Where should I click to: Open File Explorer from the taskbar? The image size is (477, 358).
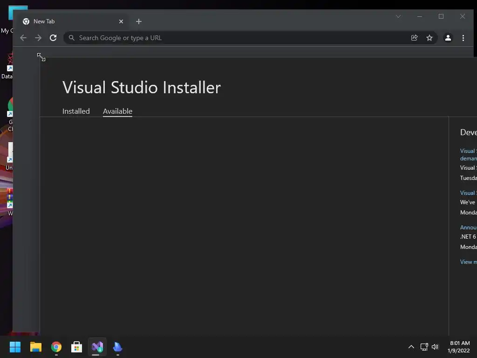[35, 347]
